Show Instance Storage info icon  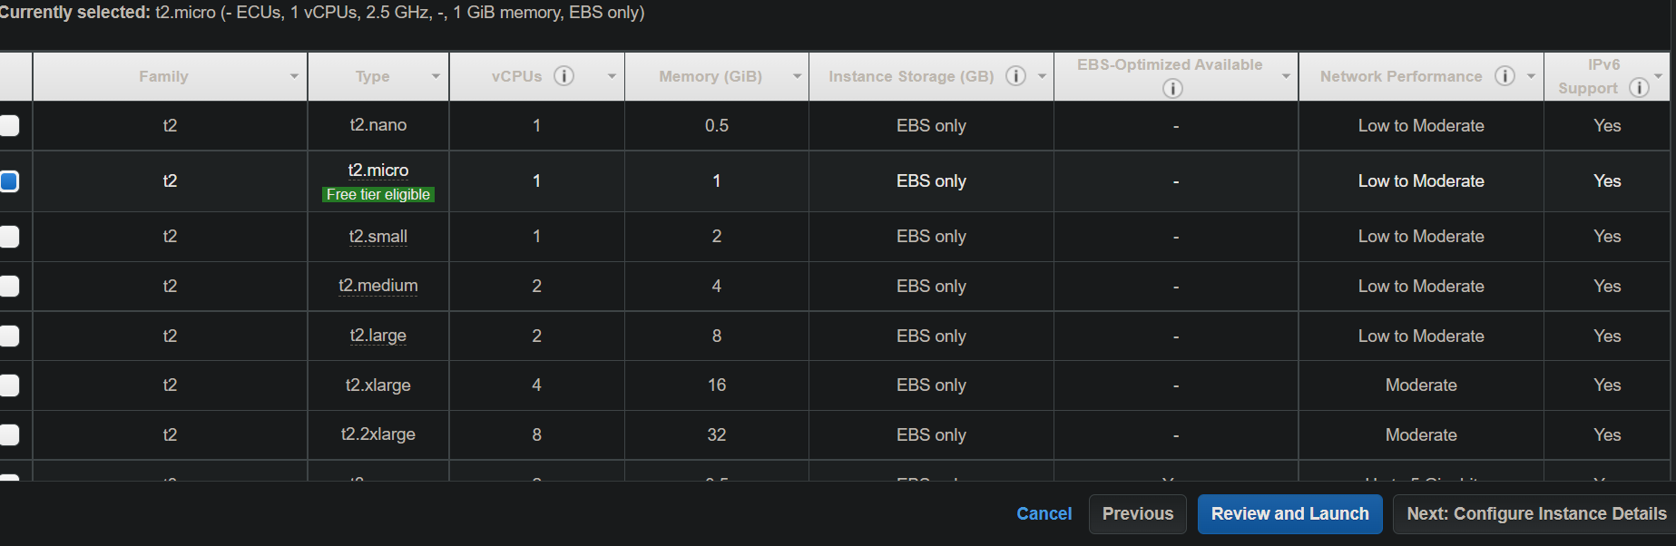1016,76
